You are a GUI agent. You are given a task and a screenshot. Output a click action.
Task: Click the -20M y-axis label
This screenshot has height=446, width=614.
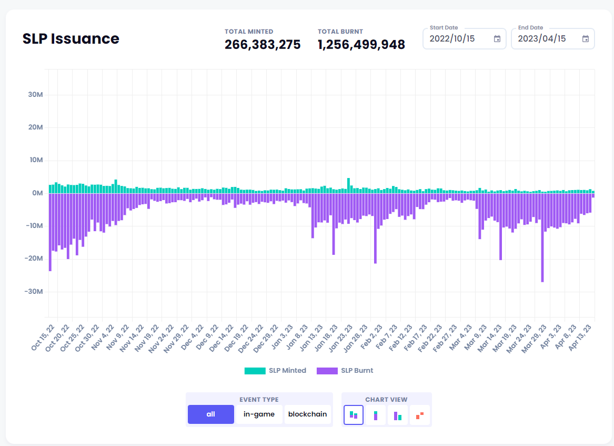click(x=34, y=258)
